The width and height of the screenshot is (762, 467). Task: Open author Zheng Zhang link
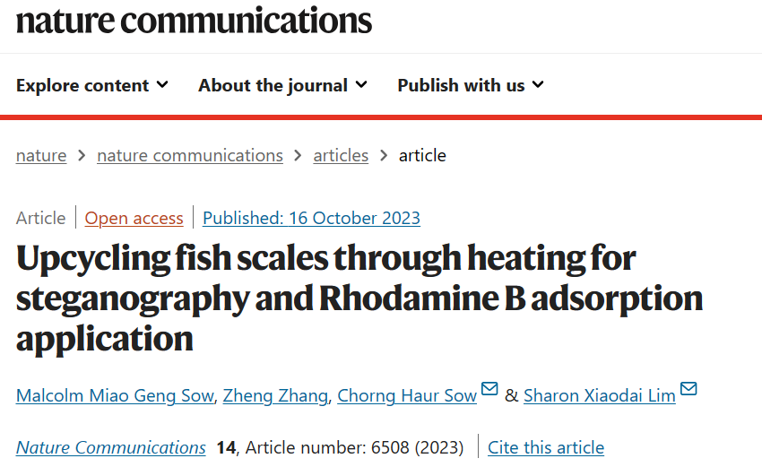click(x=275, y=395)
